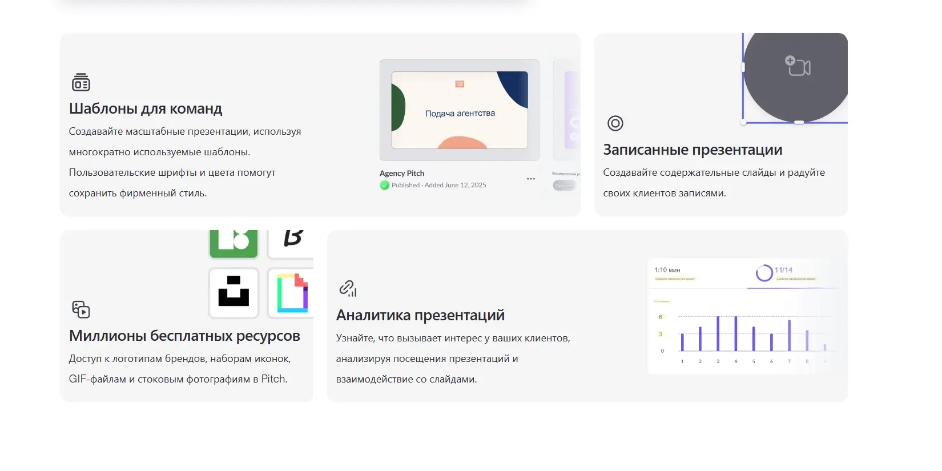Viewport: 942px width, 471px height.
Task: Click the 11/14 progress ring indicator
Action: [764, 273]
